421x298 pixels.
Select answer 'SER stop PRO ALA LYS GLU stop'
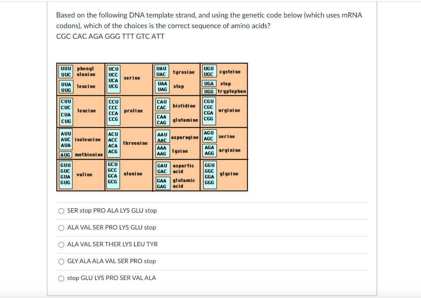point(61,210)
